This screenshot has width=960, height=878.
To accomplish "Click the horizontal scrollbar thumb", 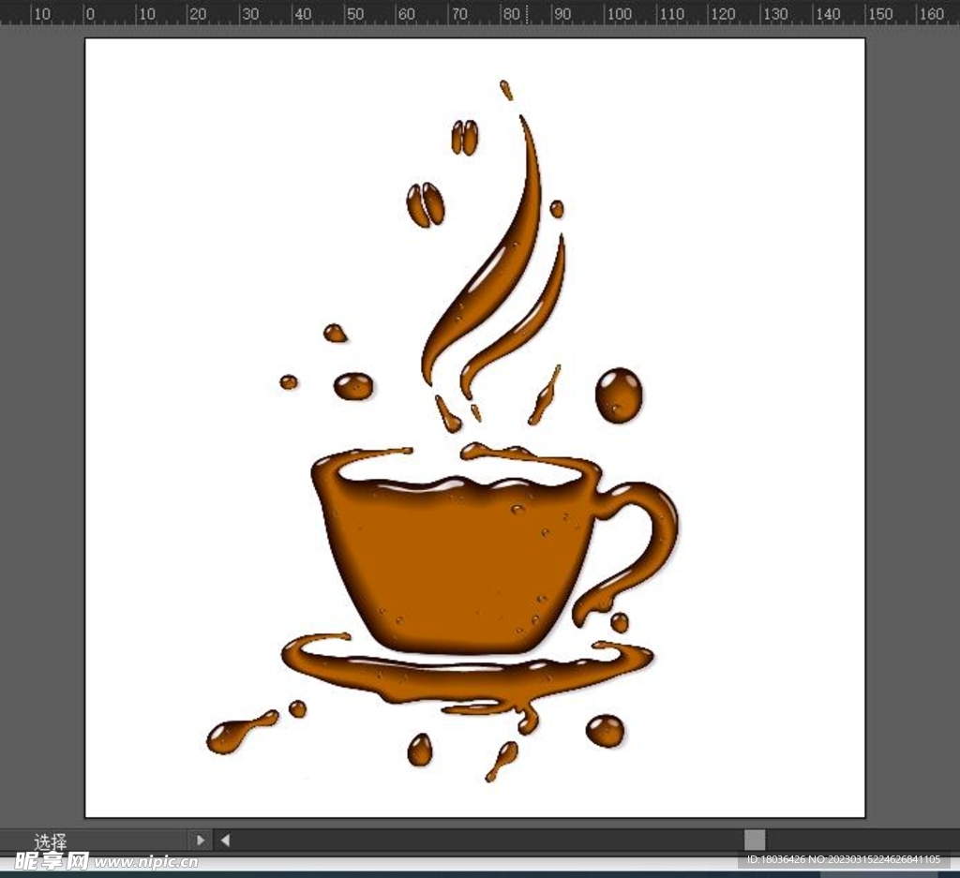I will [755, 840].
